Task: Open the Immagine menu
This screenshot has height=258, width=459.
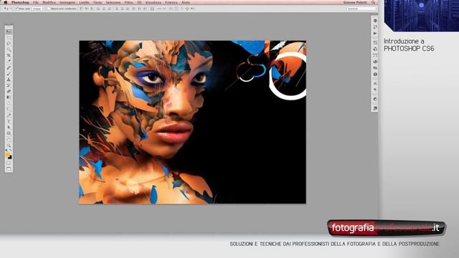Action: [67, 2]
